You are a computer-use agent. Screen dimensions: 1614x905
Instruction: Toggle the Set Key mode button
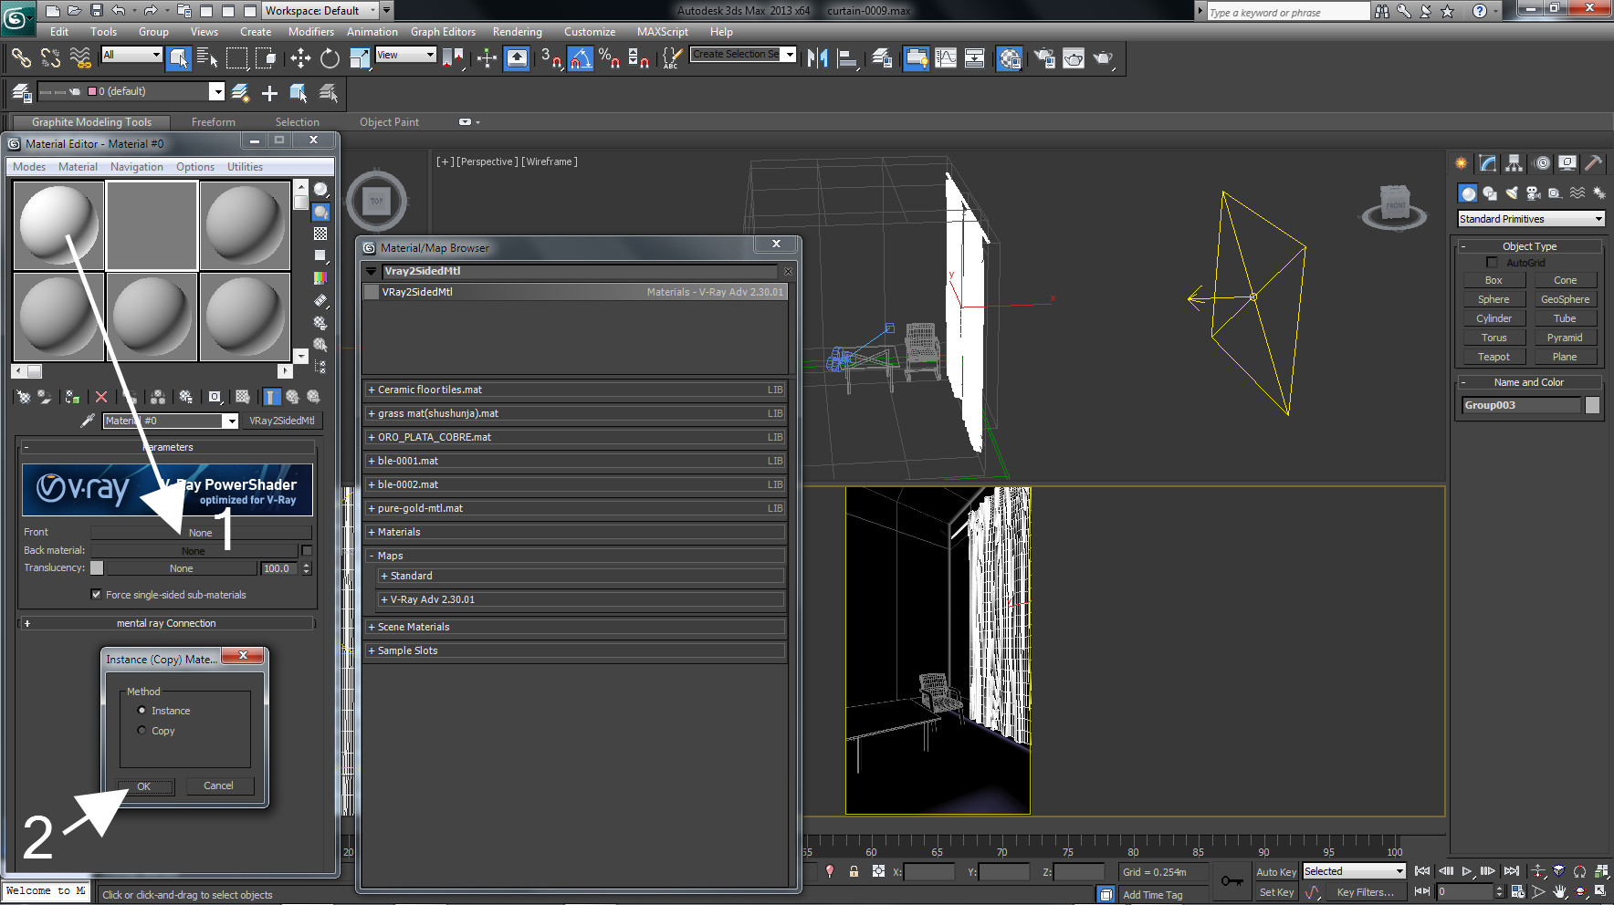[1276, 892]
